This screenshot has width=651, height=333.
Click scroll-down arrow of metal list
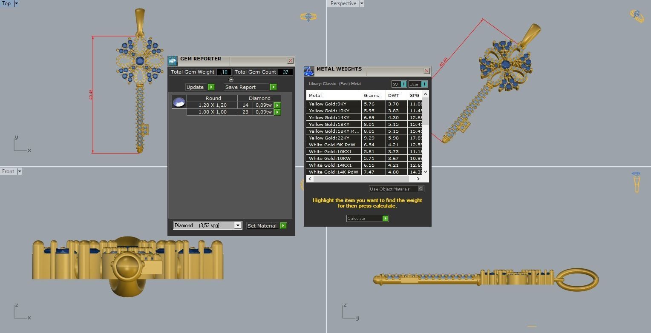(425, 172)
